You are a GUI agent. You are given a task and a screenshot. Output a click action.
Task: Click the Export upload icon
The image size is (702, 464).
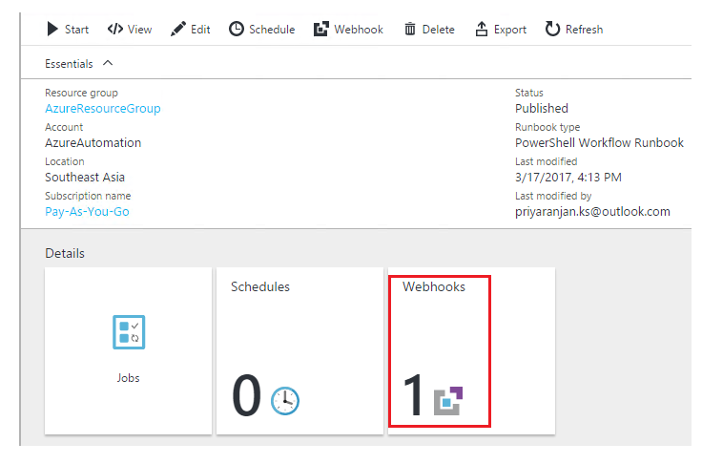[x=482, y=30]
